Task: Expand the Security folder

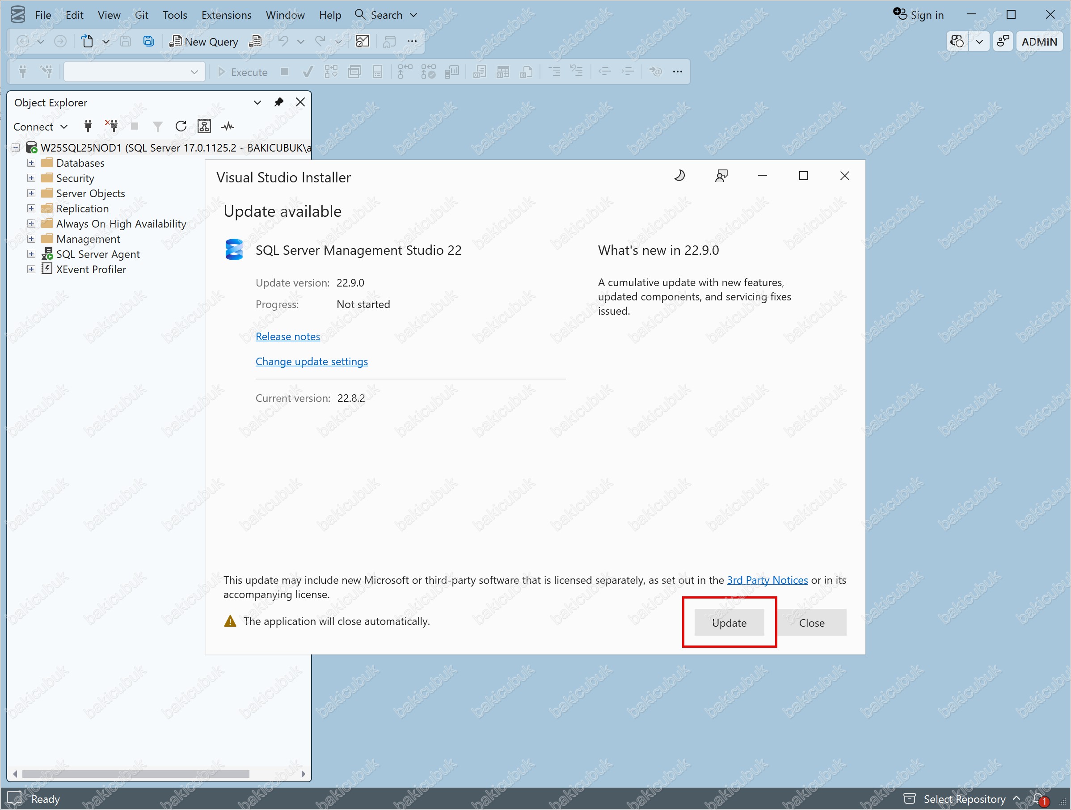Action: pyautogui.click(x=31, y=178)
